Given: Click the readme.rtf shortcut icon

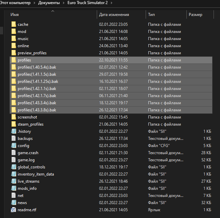Looking at the screenshot, I should click(14, 210).
